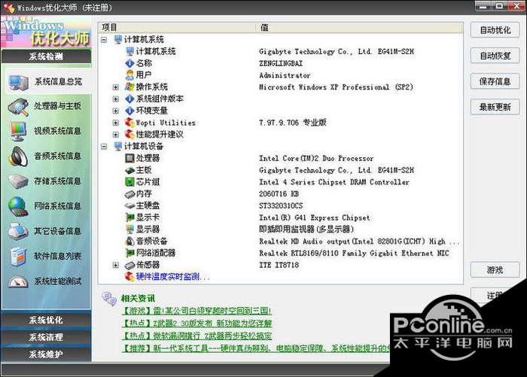Image resolution: width=527 pixels, height=377 pixels.
Task: Click the 处理器 chip icon in tree
Action: (x=129, y=158)
